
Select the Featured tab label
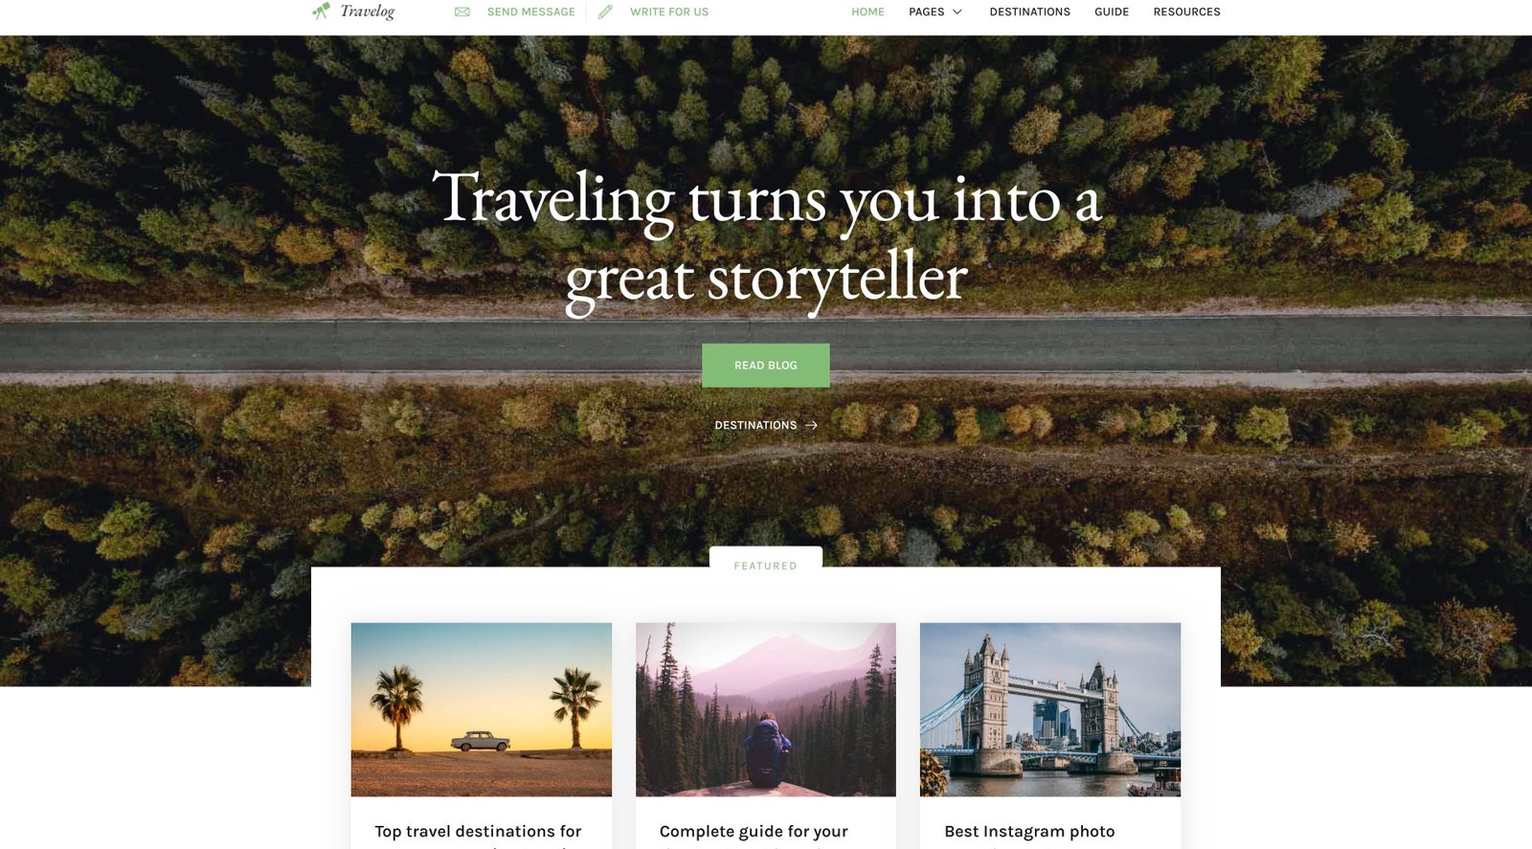[x=766, y=566]
